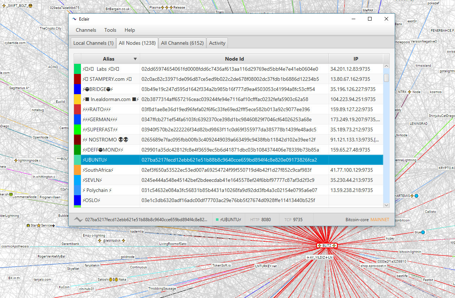Click IP cell 13.59.238.218:9735
The height and width of the screenshot is (298, 455).
coord(356,190)
